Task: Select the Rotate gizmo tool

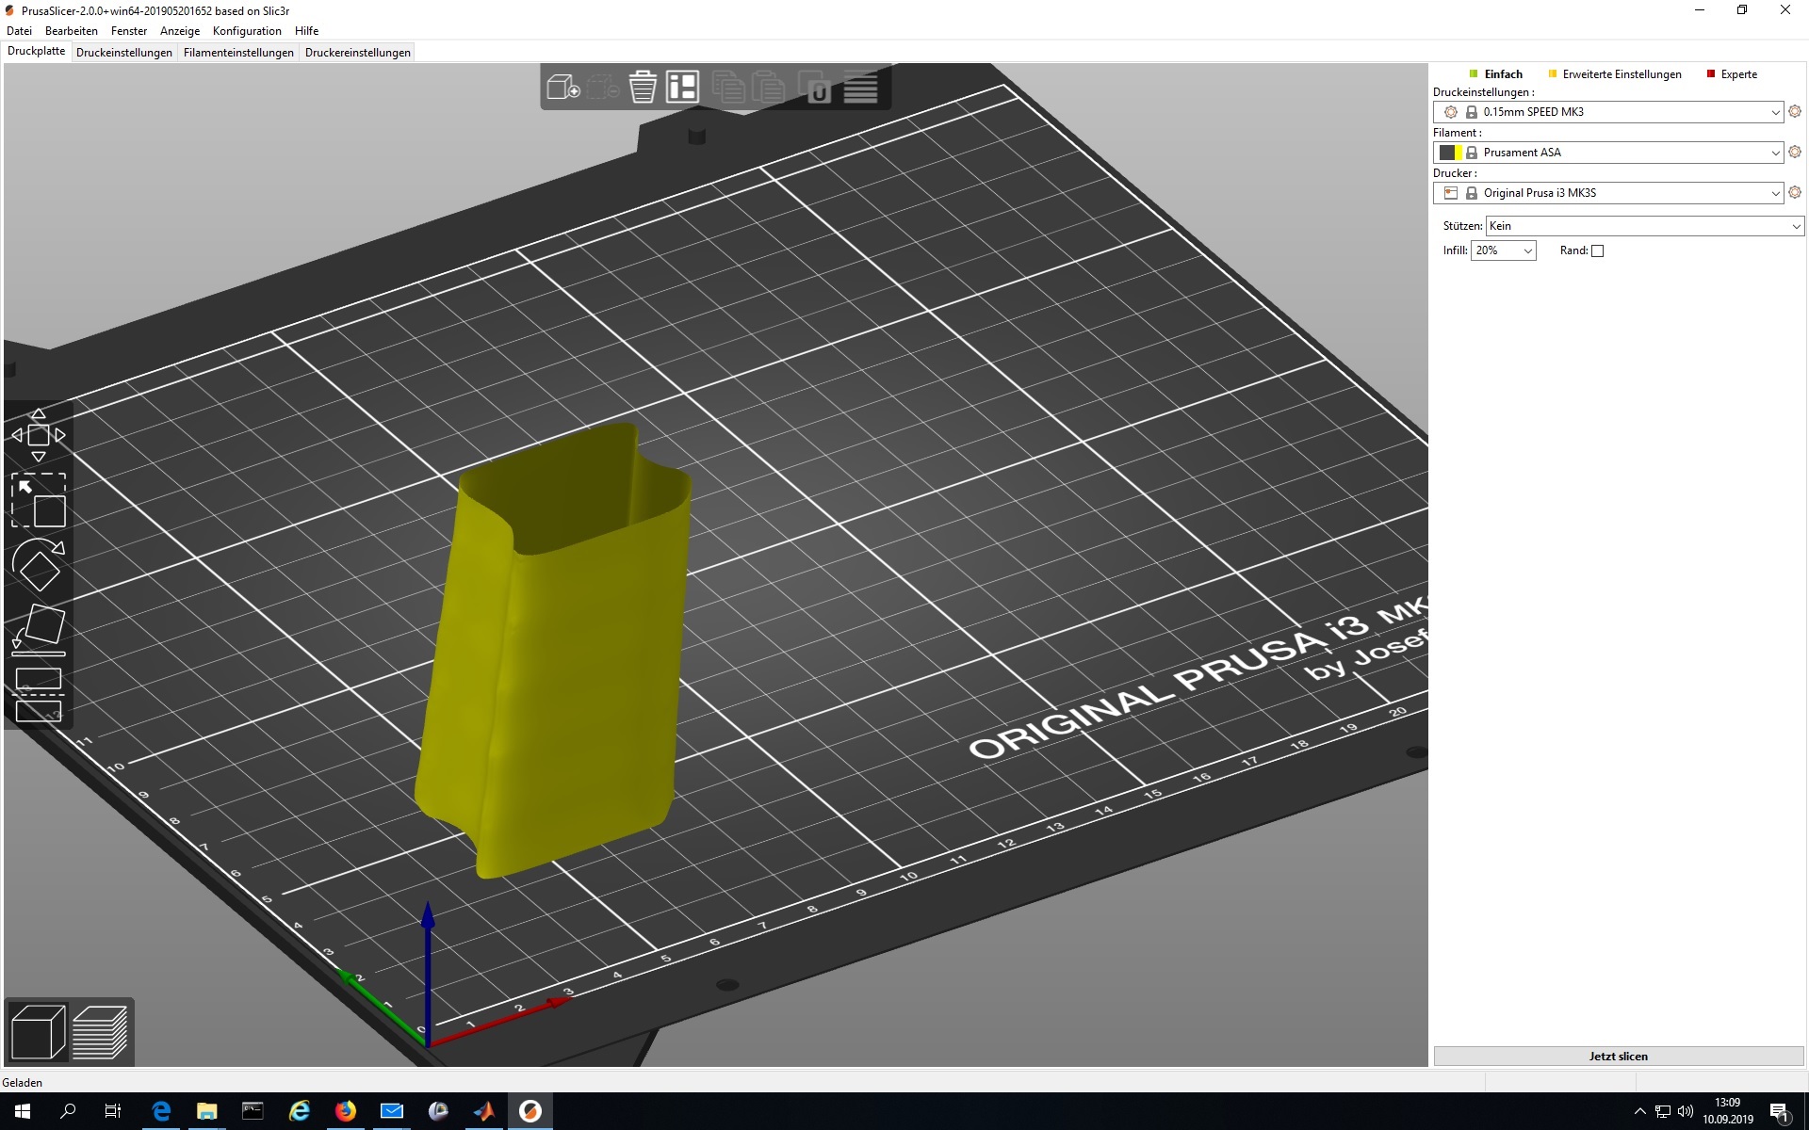Action: click(x=39, y=566)
